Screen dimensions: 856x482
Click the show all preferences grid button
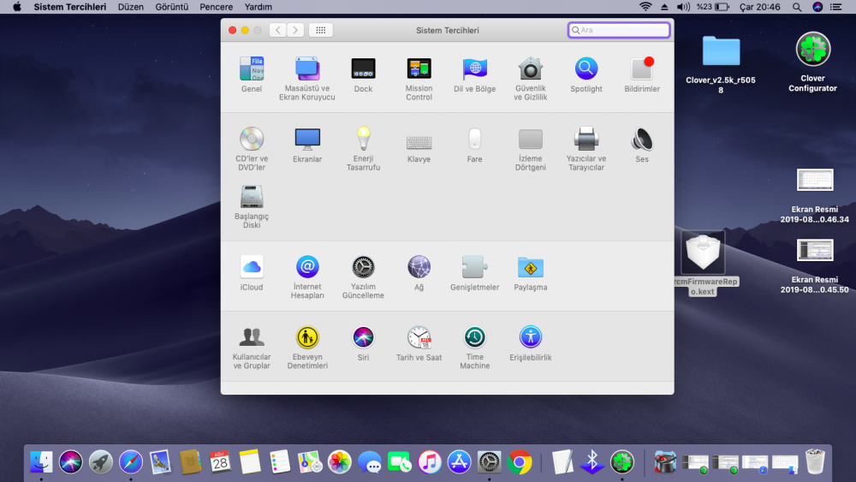pyautogui.click(x=321, y=30)
